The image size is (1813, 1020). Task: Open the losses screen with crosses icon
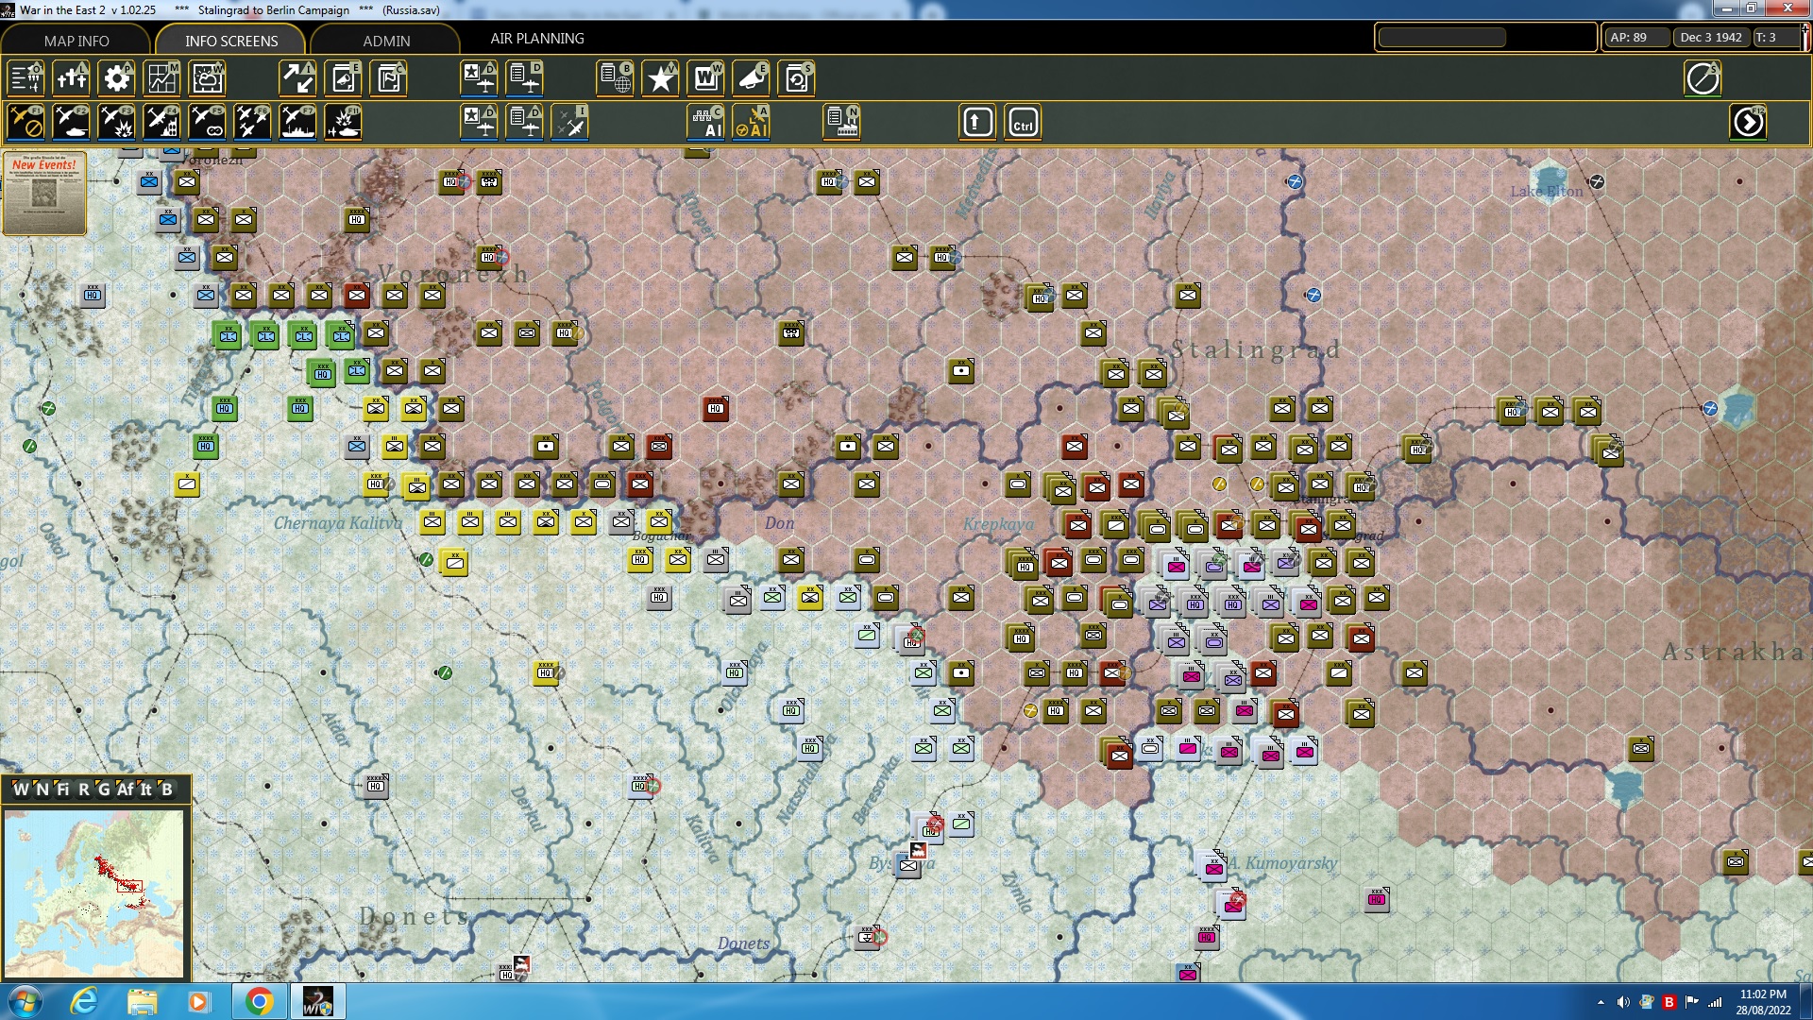click(x=71, y=78)
